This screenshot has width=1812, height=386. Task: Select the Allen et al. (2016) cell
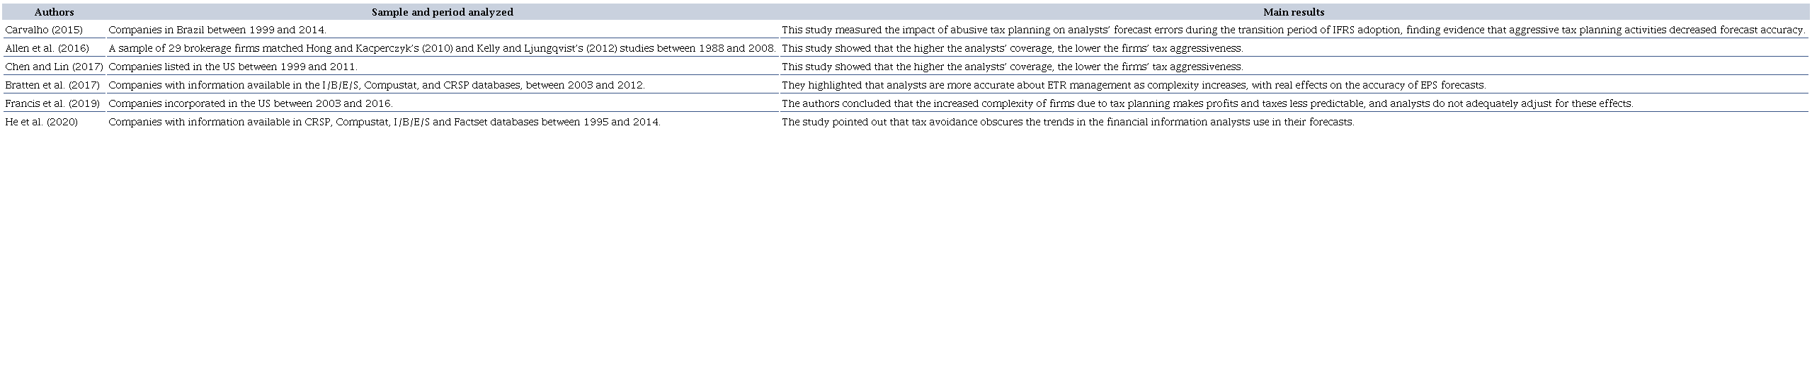[x=47, y=48]
